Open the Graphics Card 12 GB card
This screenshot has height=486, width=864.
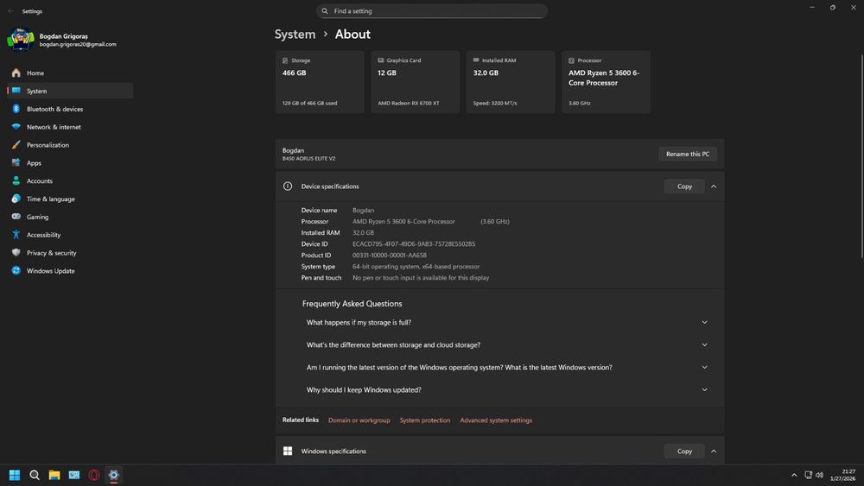point(415,82)
